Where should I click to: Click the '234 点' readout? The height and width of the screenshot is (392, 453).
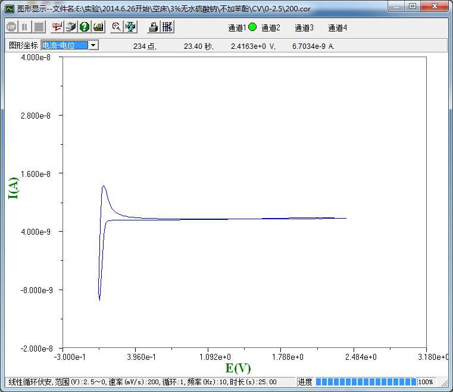(145, 46)
